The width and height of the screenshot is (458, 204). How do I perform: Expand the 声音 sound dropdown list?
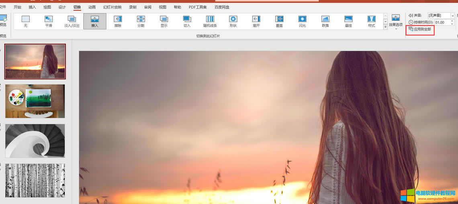pos(452,15)
